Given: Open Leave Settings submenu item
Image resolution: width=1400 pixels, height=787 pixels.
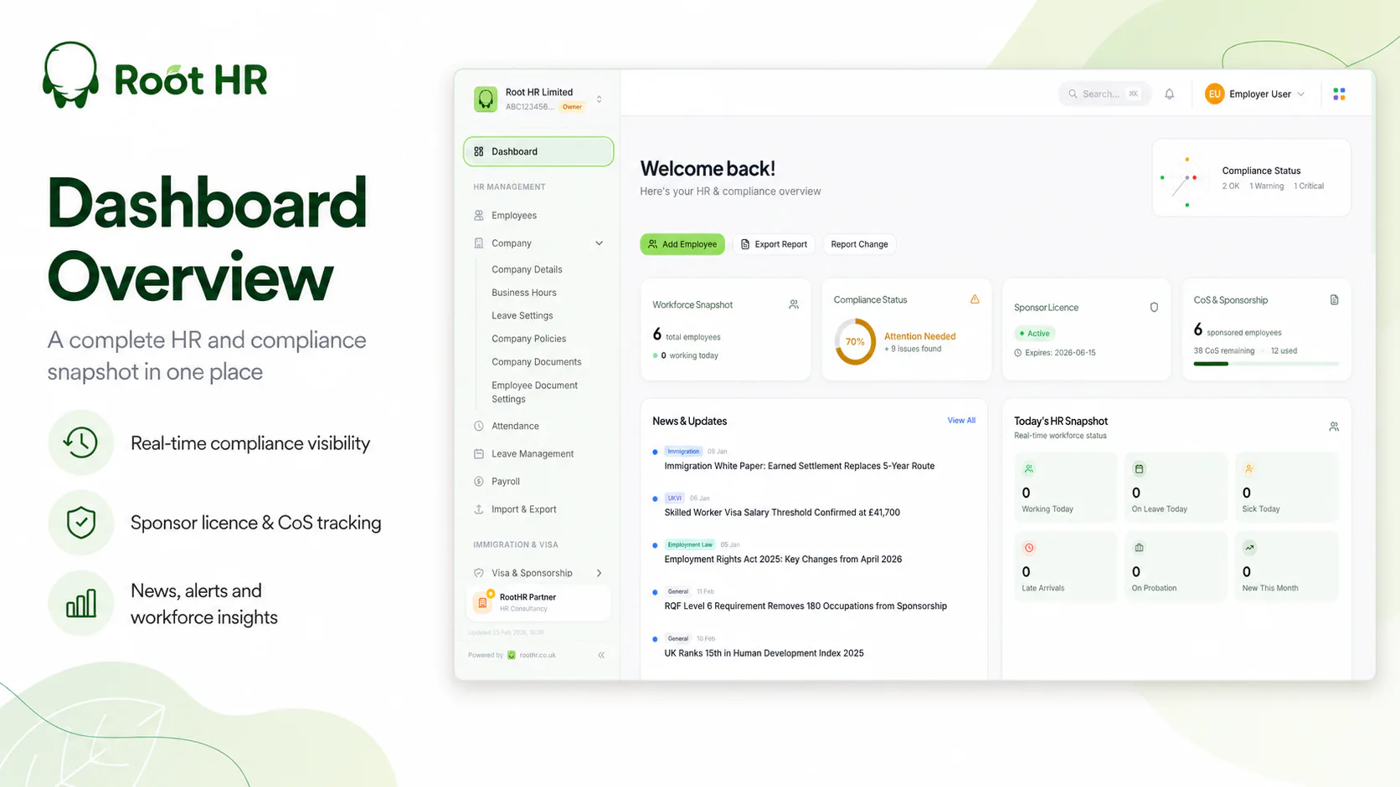Looking at the screenshot, I should click(x=522, y=315).
